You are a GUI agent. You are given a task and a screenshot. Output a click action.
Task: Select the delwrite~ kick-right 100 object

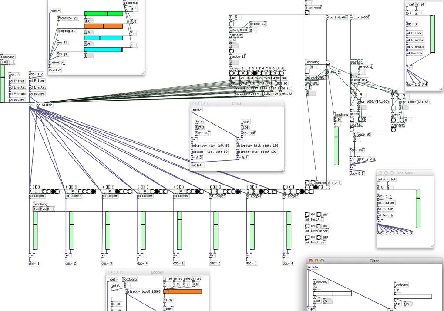(x=257, y=146)
